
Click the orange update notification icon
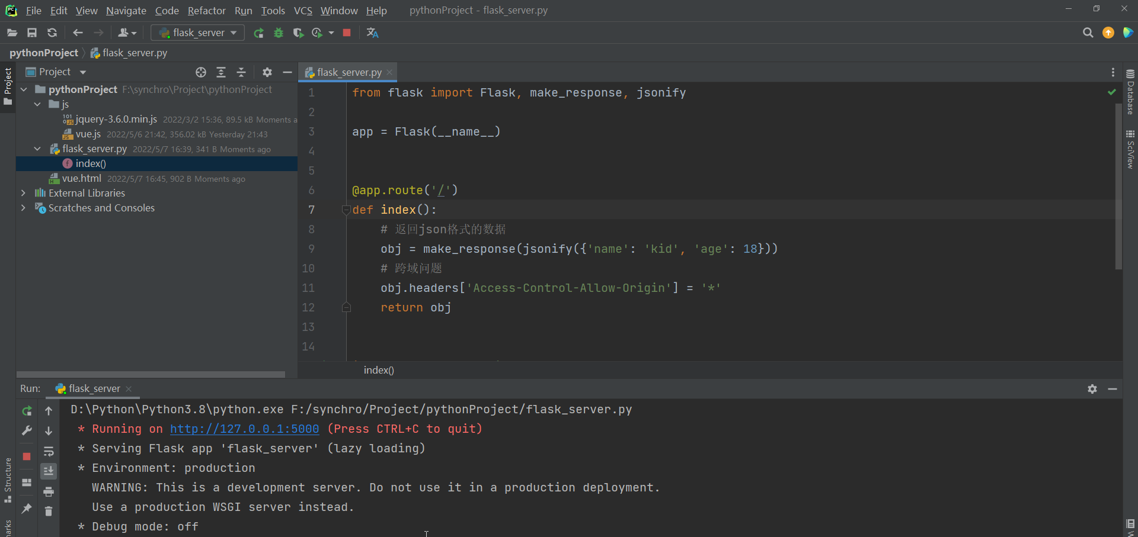pos(1108,33)
